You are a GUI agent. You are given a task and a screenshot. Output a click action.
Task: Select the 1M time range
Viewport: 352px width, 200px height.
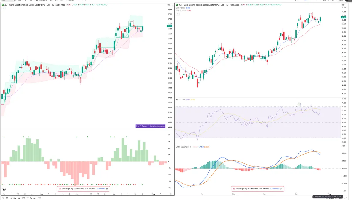point(11,198)
